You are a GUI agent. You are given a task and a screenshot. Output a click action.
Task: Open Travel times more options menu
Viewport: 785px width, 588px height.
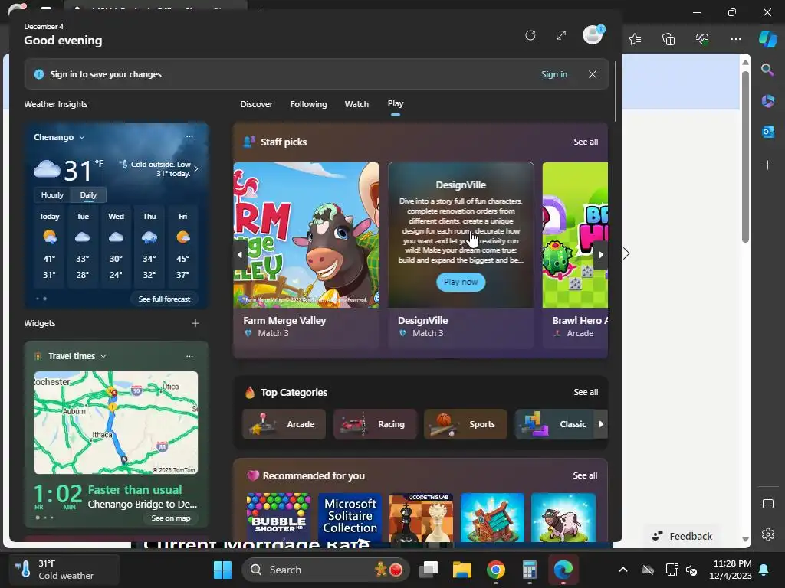190,357
